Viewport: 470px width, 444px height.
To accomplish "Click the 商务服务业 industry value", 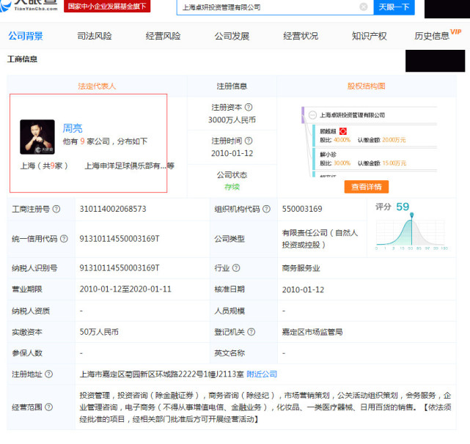I will (301, 268).
